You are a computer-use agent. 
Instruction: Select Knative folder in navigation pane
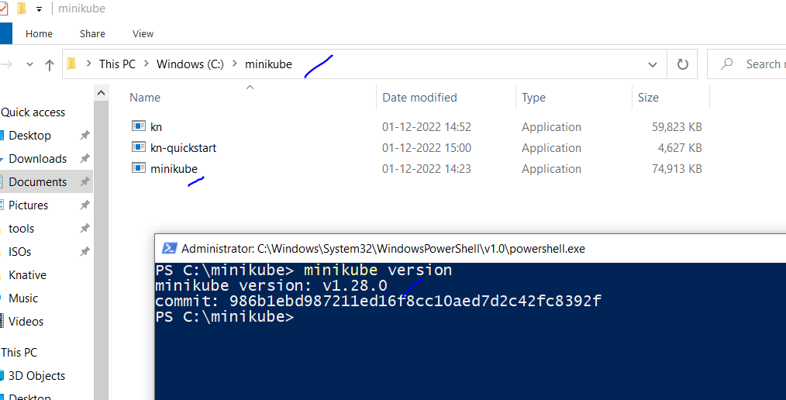(x=27, y=275)
